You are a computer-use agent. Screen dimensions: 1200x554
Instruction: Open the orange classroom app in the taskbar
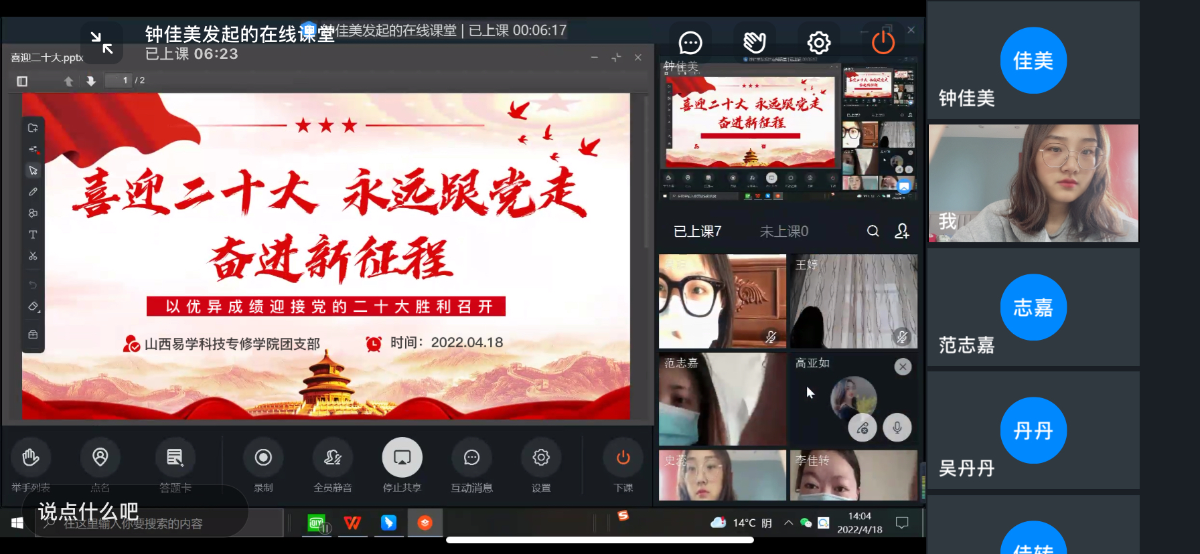point(425,523)
